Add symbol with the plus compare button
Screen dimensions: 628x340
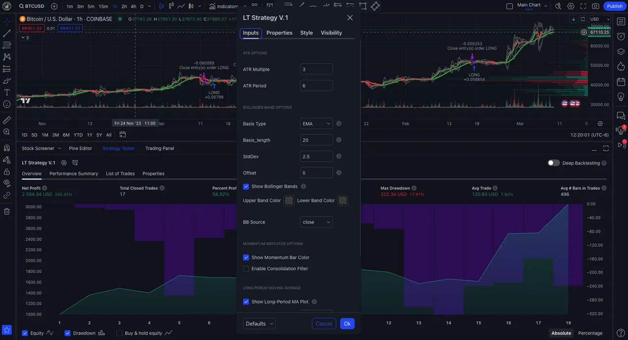click(54, 6)
